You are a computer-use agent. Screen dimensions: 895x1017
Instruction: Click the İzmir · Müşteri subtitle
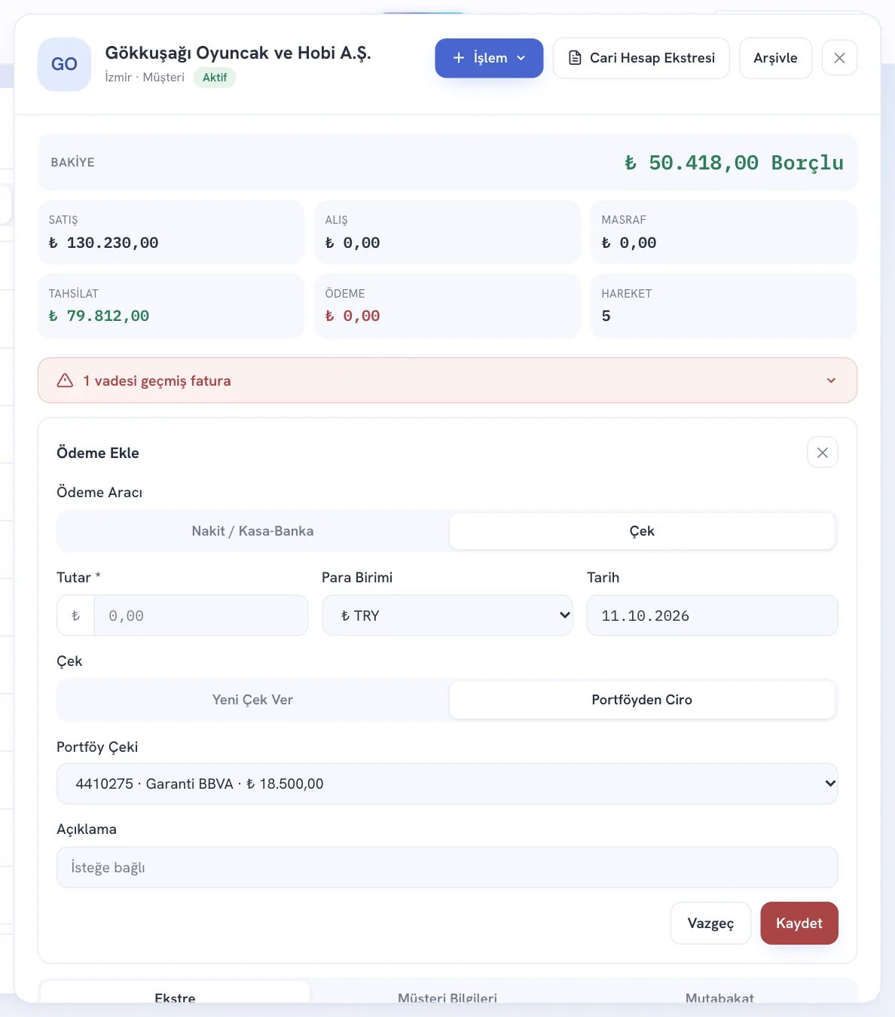point(145,77)
